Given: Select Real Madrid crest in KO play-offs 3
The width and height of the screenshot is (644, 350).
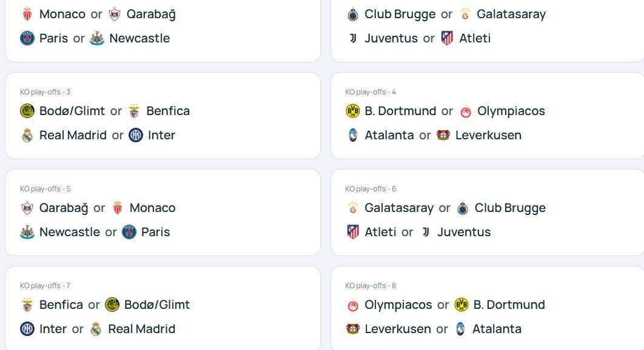Looking at the screenshot, I should tap(27, 135).
